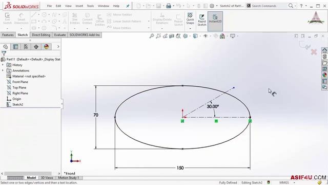Image resolution: width=328 pixels, height=185 pixels.
Task: Click in Search Commands field
Action: click(x=266, y=6)
